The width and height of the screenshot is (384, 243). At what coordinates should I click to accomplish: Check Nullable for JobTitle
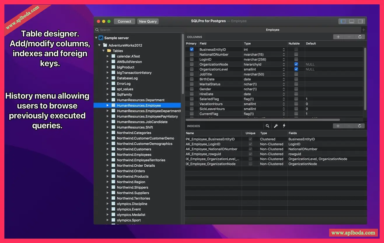click(296, 74)
